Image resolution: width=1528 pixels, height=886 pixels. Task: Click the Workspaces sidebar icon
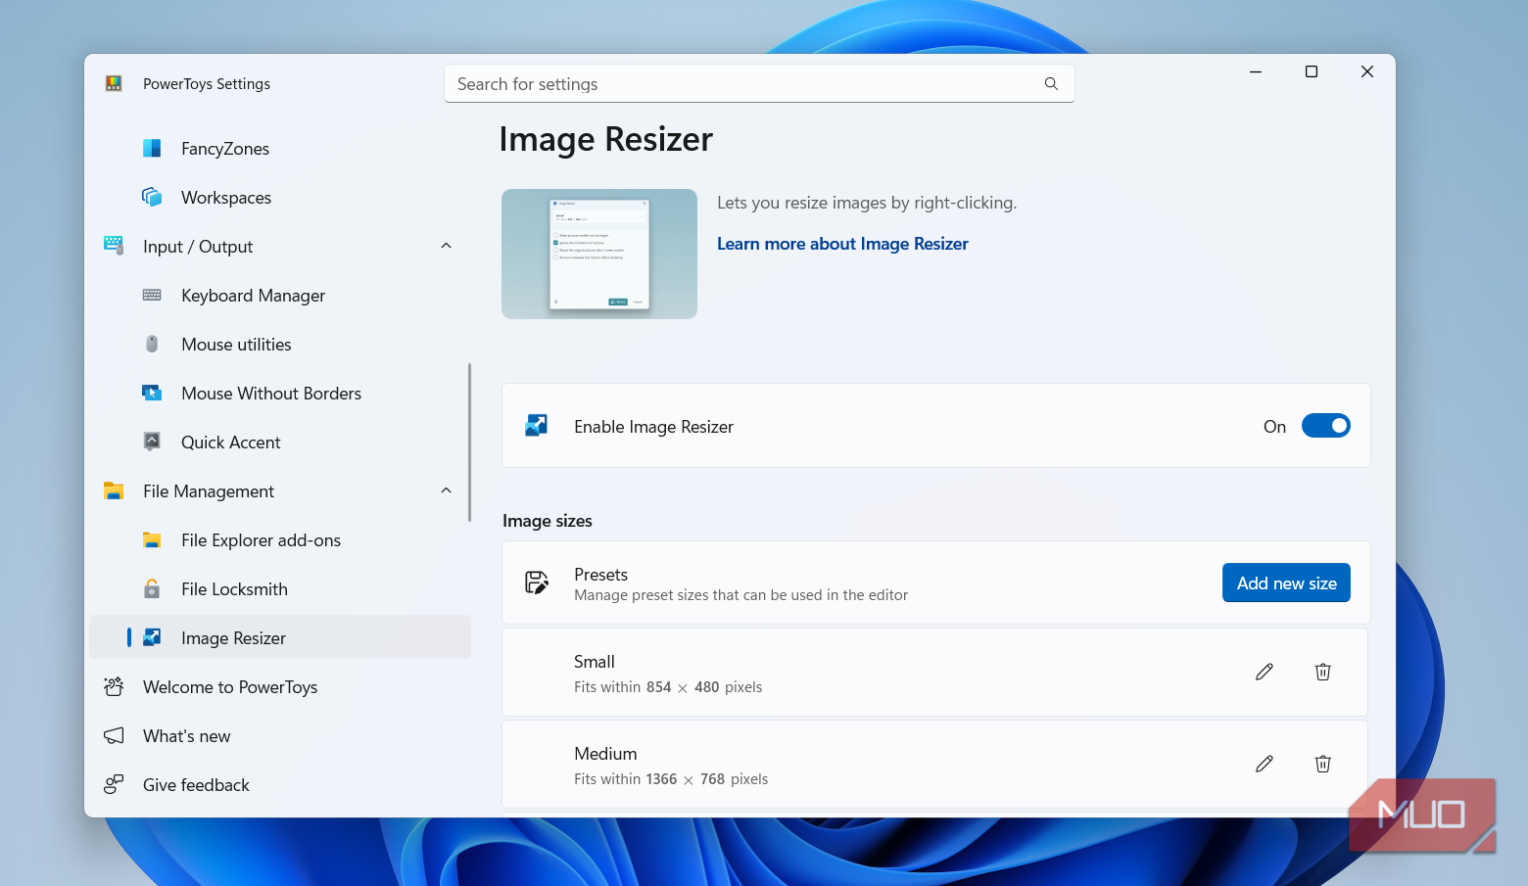152,197
